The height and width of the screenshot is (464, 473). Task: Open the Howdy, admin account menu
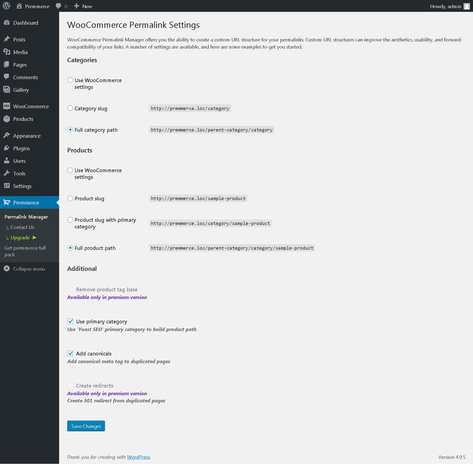(445, 6)
